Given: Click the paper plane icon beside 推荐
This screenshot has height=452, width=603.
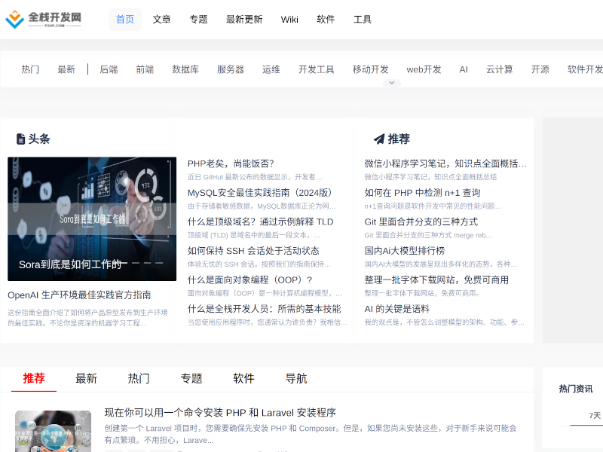Looking at the screenshot, I should 379,139.
